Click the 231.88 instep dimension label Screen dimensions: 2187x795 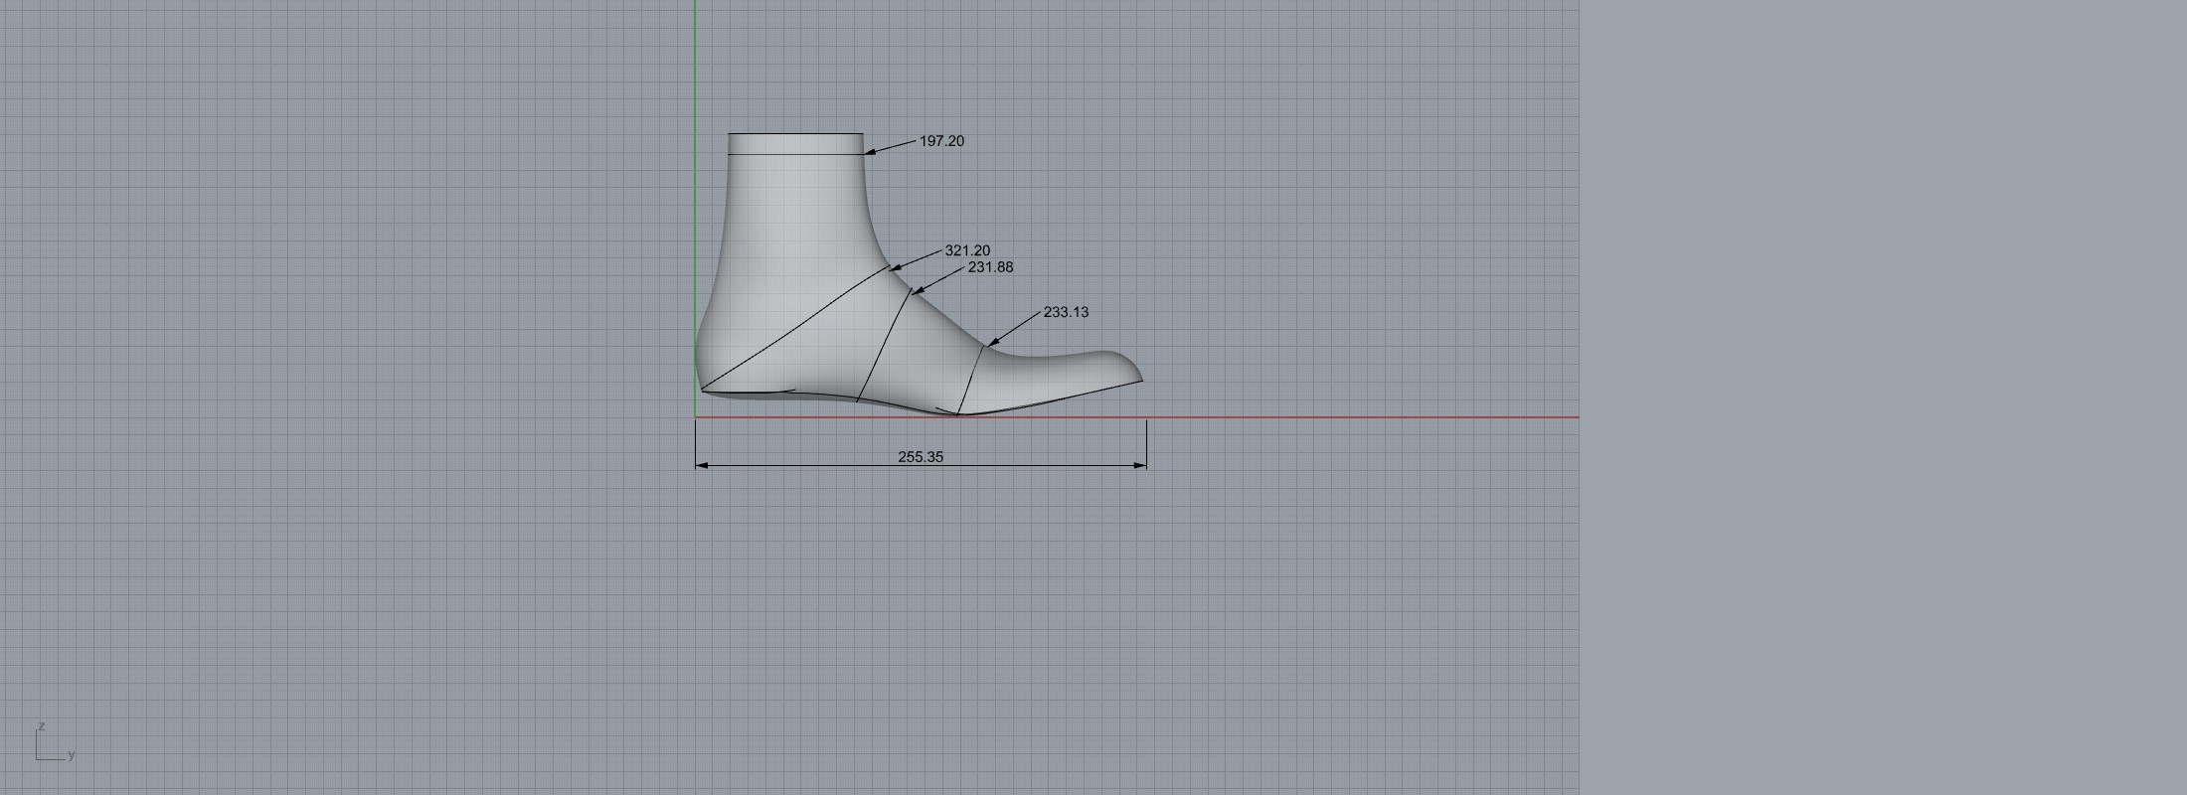click(990, 267)
